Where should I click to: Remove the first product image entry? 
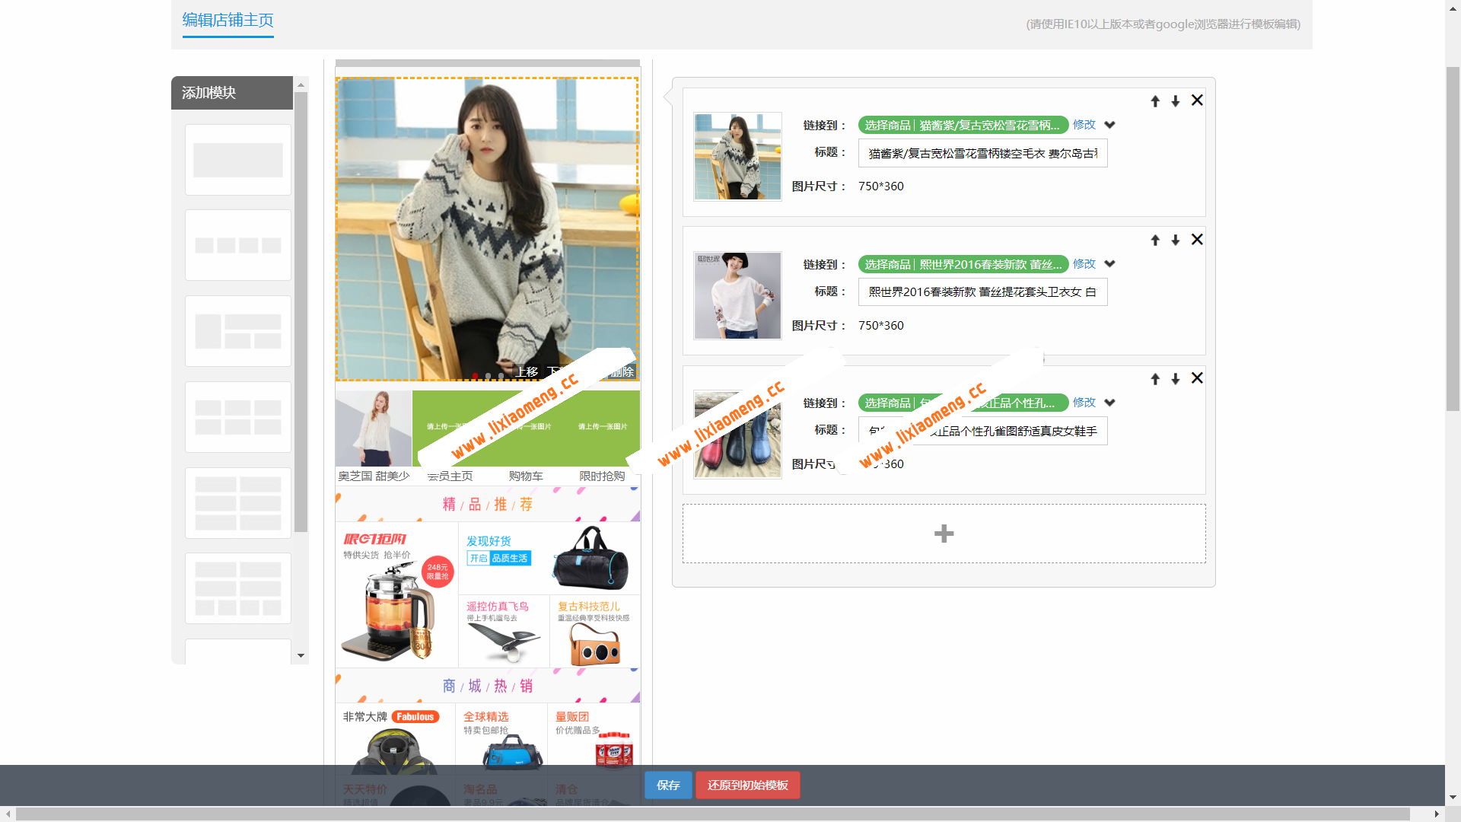pyautogui.click(x=1197, y=100)
